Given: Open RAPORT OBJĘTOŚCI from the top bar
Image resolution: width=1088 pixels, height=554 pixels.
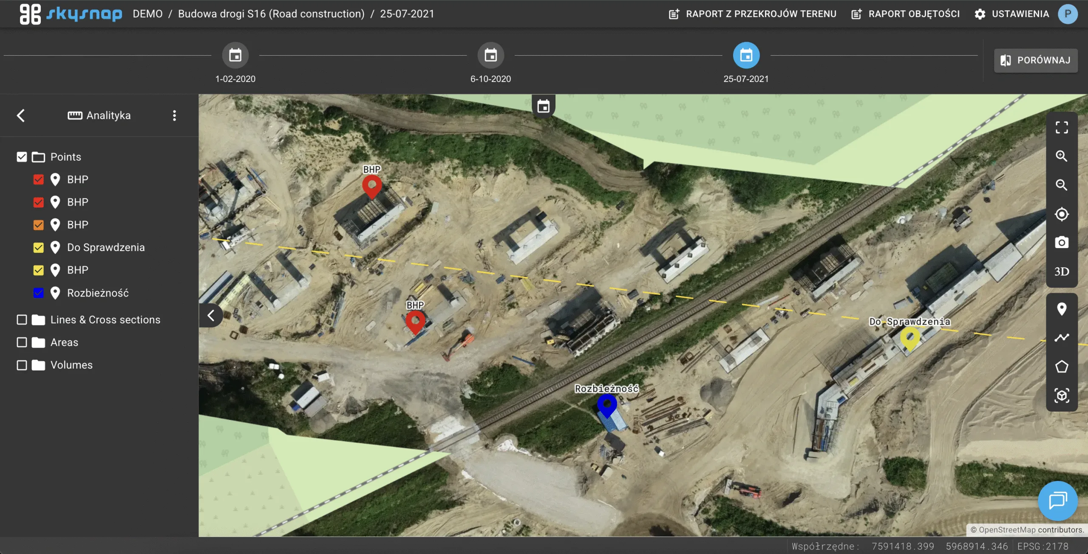Looking at the screenshot, I should tap(905, 14).
